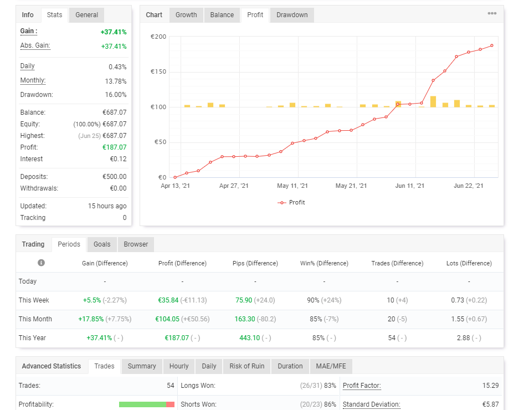Open the General tab in Info panel
Image resolution: width=524 pixels, height=410 pixels.
pyautogui.click(x=87, y=15)
